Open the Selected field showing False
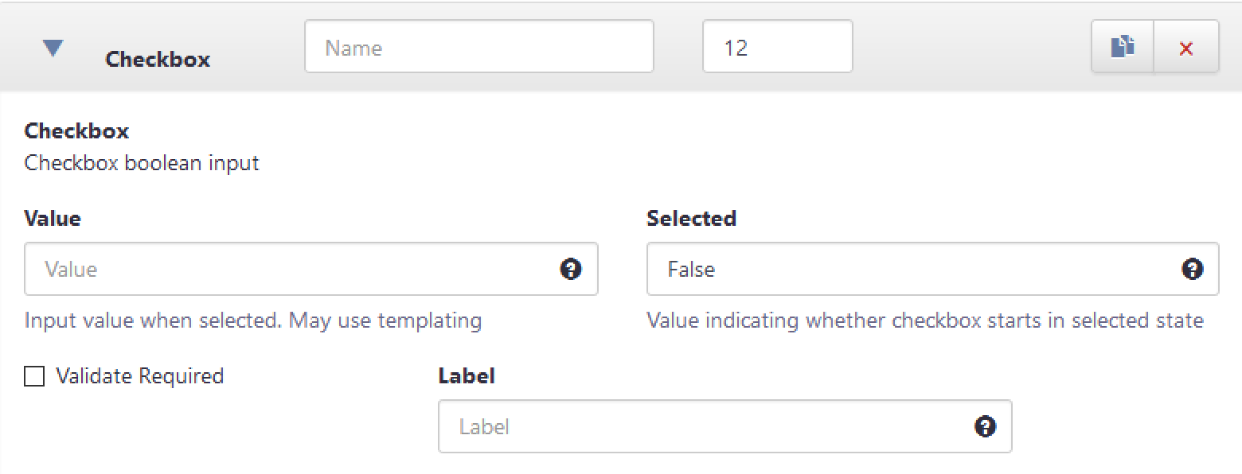Image resolution: width=1242 pixels, height=474 pixels. (932, 269)
